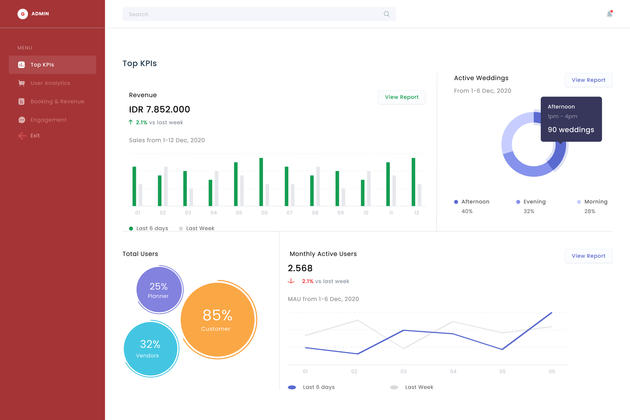Click the red MAU down-arrow icon
The height and width of the screenshot is (420, 630).
[291, 281]
